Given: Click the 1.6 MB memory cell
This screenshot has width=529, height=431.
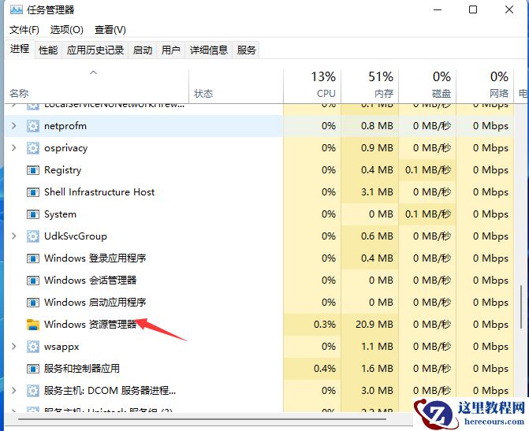Looking at the screenshot, I should [x=370, y=369].
